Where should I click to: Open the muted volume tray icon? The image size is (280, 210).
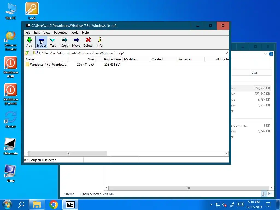point(224,205)
